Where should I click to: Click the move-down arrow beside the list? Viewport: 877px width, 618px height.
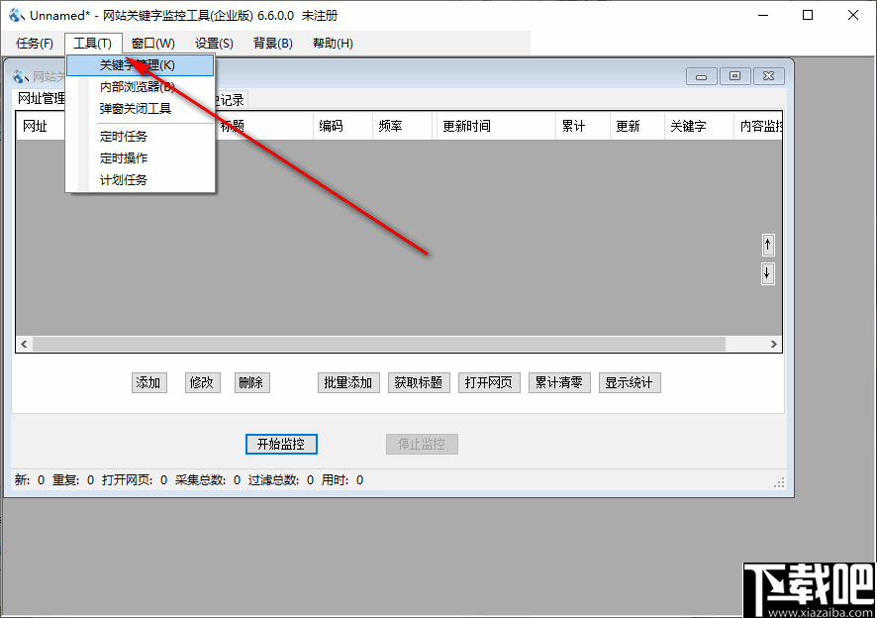(767, 273)
